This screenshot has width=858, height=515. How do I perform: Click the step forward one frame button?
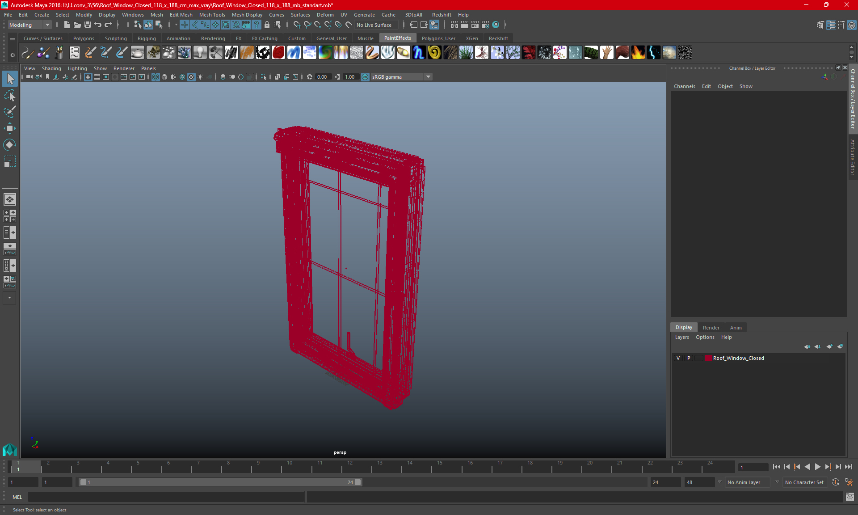[838, 467]
